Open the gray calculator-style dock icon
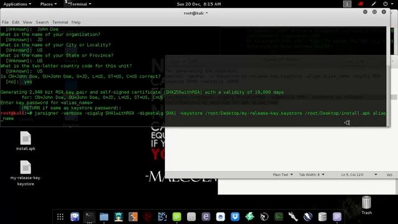The height and width of the screenshot is (224, 398). click(x=192, y=217)
